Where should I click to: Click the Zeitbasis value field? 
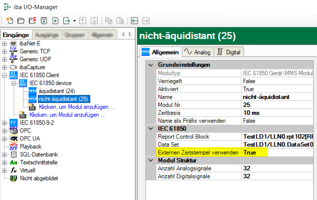click(x=279, y=113)
